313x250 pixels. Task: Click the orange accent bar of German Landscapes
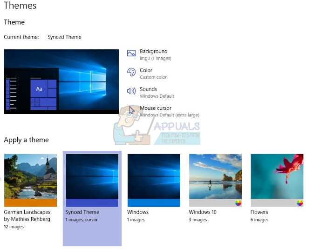pos(30,203)
